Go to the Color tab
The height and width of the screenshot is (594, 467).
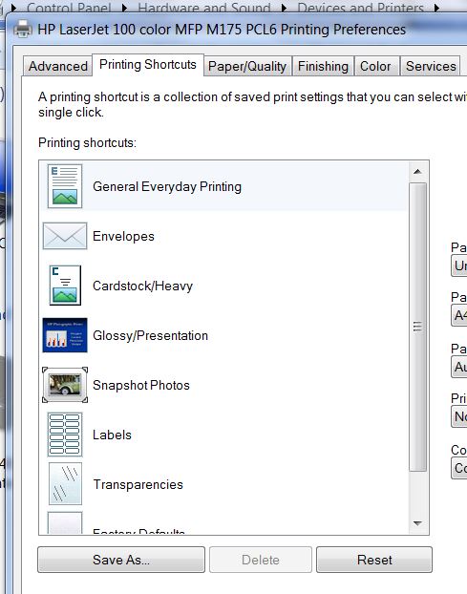[x=375, y=66]
